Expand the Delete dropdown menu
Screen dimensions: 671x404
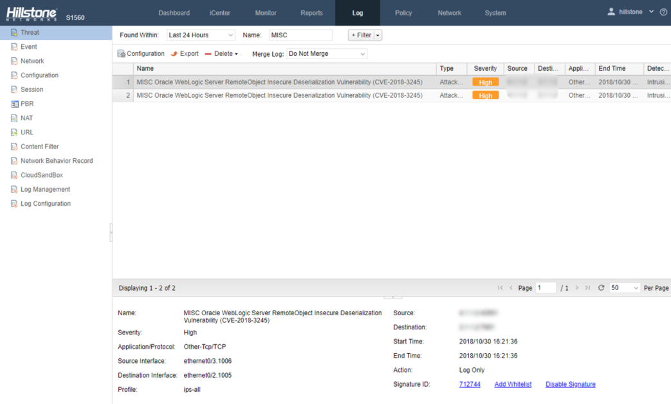coord(236,54)
